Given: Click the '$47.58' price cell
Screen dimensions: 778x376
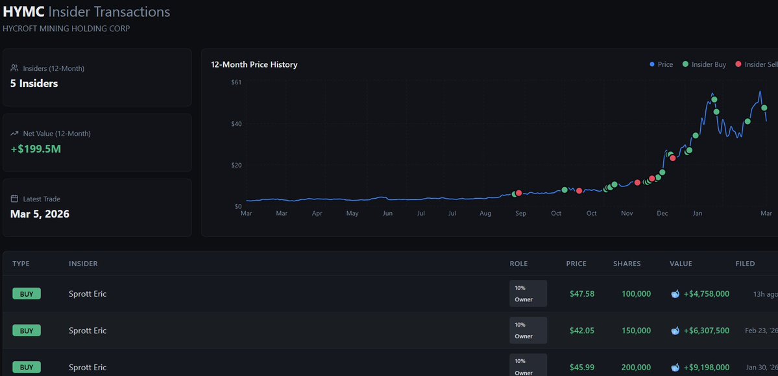Looking at the screenshot, I should click(582, 294).
